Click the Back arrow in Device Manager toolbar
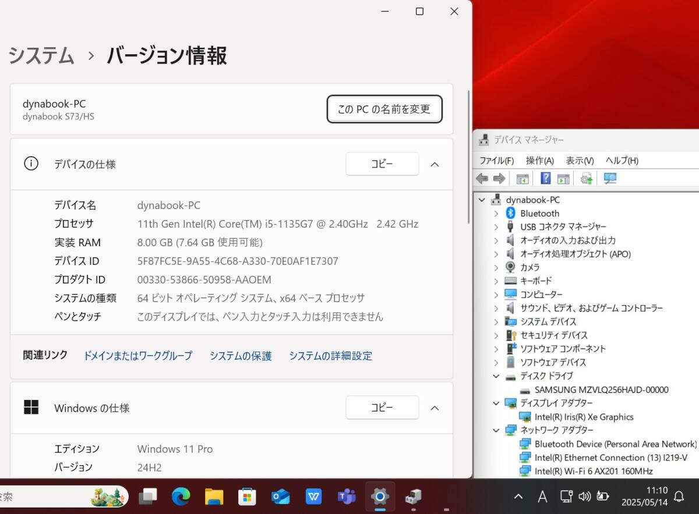This screenshot has width=699, height=514. 482,179
